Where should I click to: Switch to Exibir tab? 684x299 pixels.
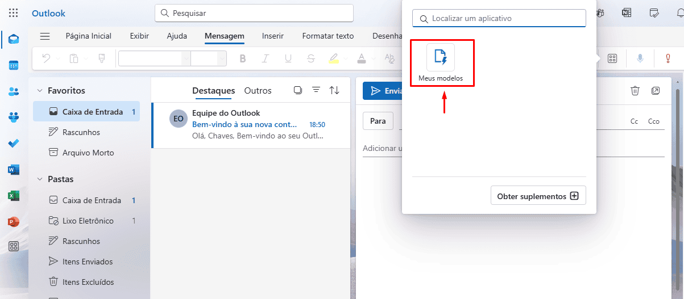tap(139, 36)
